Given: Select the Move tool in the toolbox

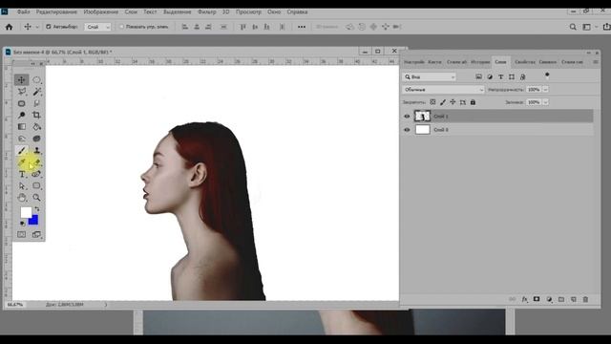Looking at the screenshot, I should coord(21,80).
